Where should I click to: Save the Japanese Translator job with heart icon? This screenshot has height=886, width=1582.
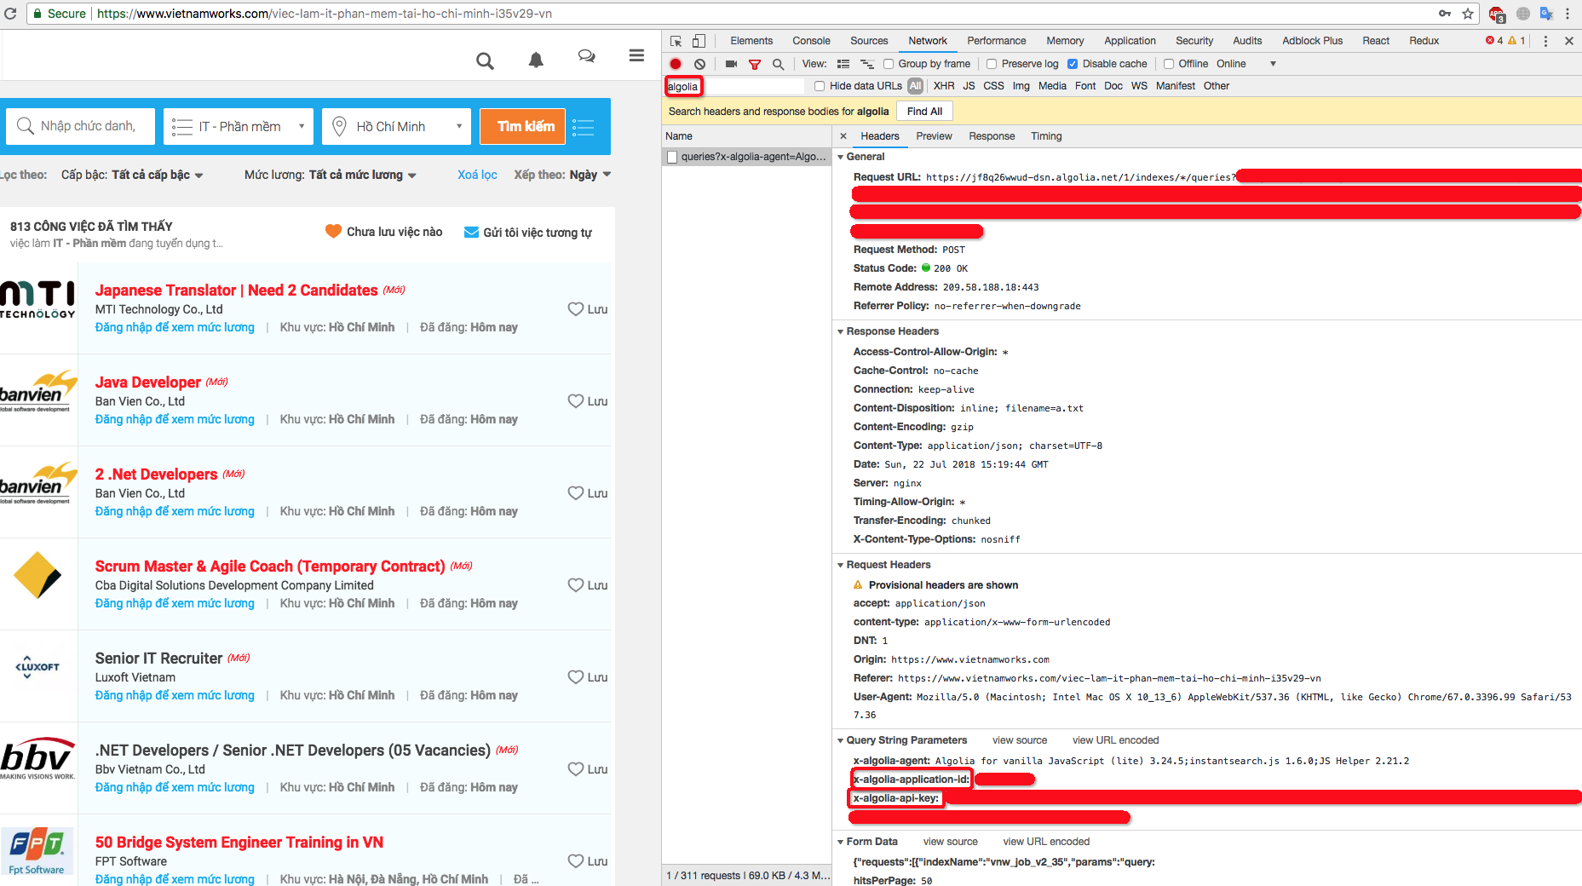pyautogui.click(x=576, y=309)
